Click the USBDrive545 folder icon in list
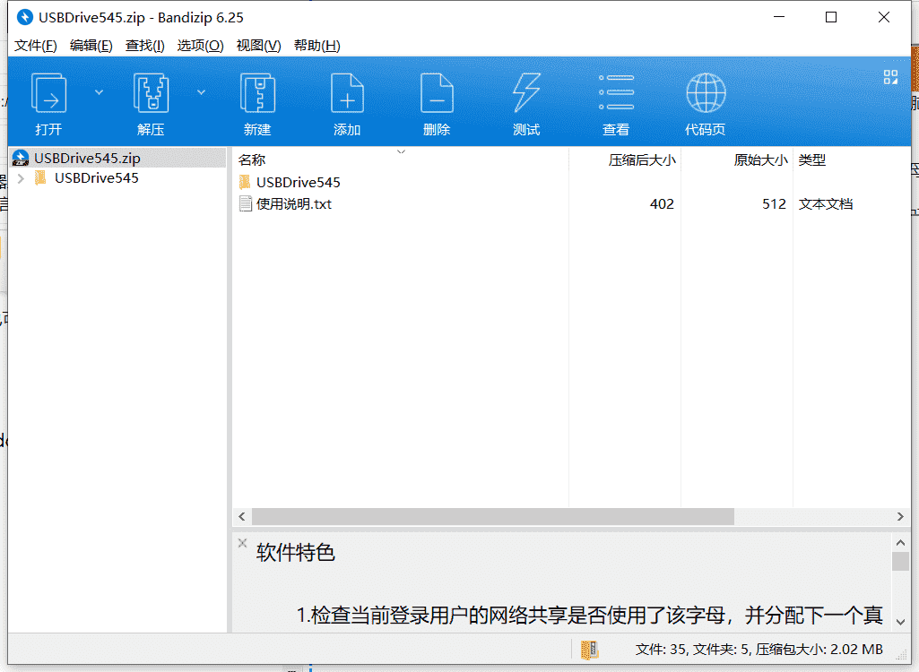Image resolution: width=919 pixels, height=672 pixels. [x=245, y=182]
